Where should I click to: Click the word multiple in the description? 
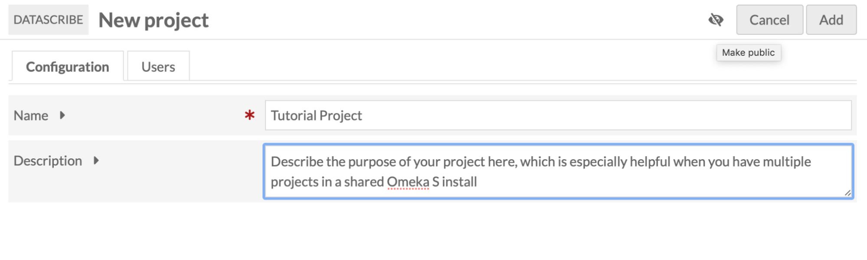pos(787,162)
